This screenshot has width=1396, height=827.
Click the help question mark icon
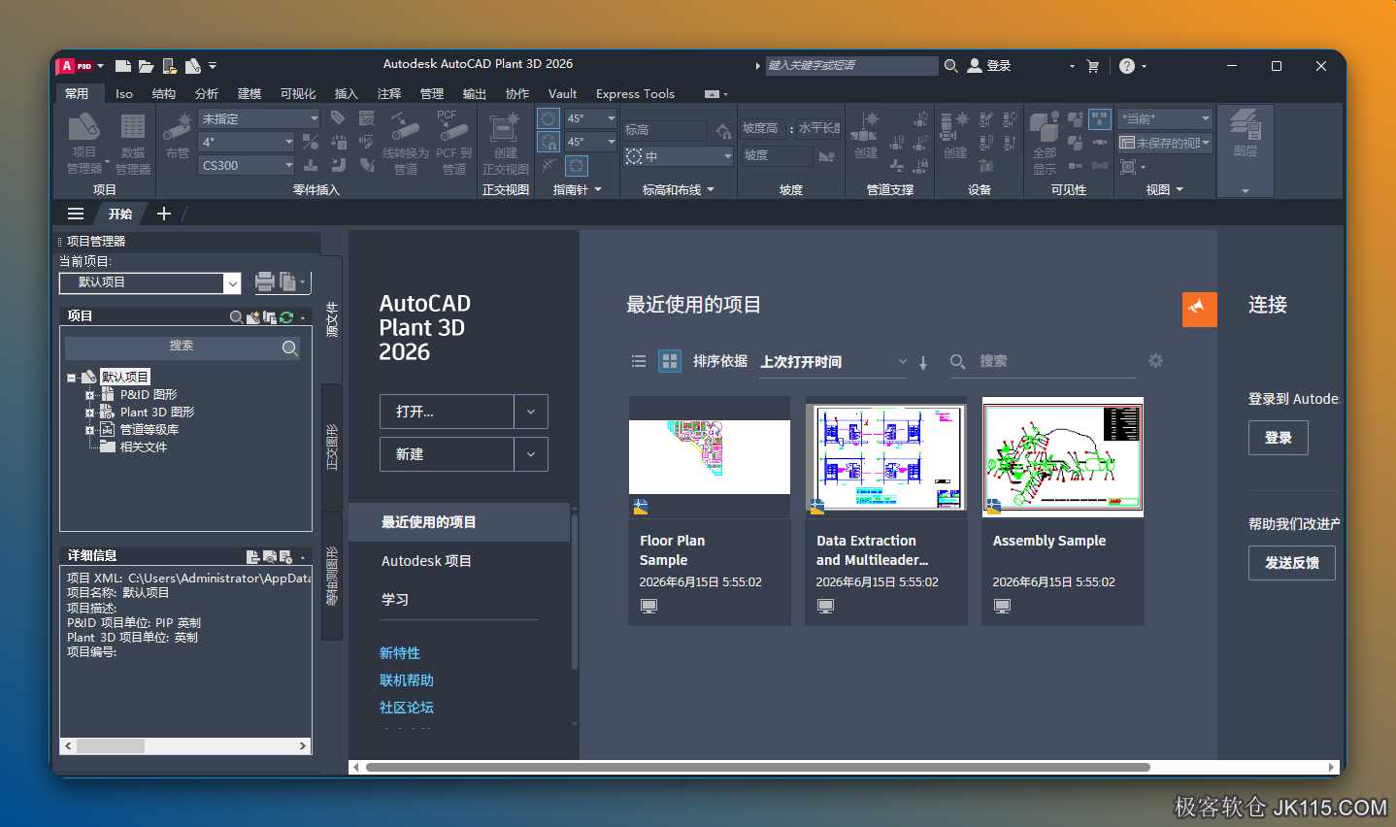(1126, 66)
